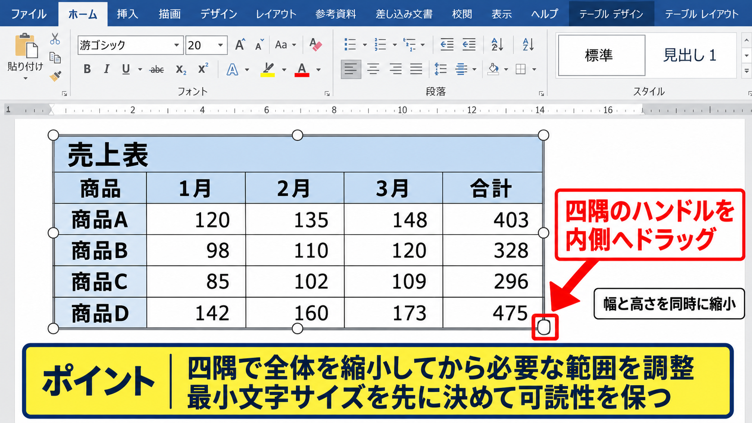Switch to the テーブル デザイン tab
This screenshot has height=423, width=752.
coord(611,14)
